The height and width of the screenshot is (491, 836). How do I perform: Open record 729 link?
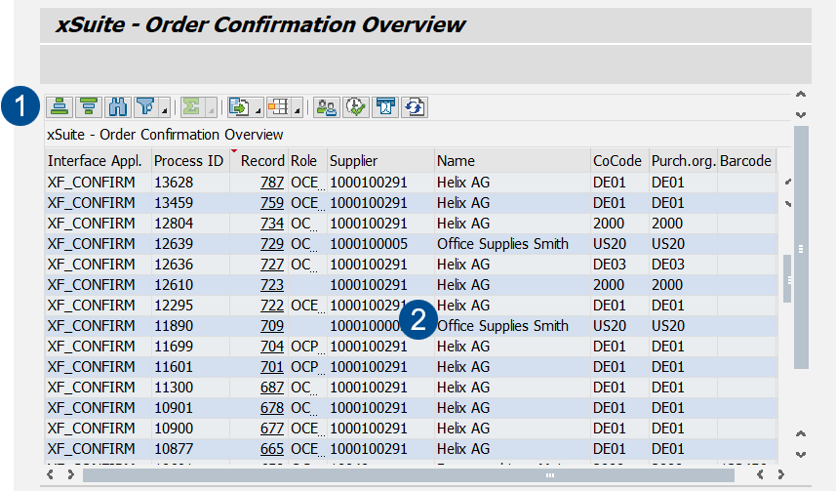point(271,244)
